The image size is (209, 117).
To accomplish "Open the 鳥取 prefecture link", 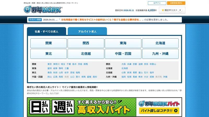I will click(61, 77).
